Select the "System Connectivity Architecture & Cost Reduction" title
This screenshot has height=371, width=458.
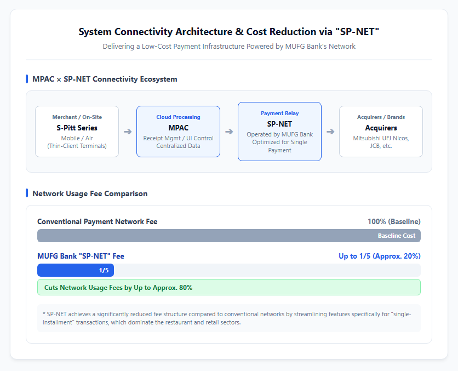click(228, 32)
